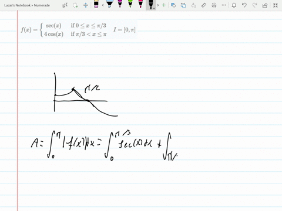This screenshot has width=282, height=211.
Task: Click the Lucas's Notebook » Numerade title
Action: click(27, 5)
